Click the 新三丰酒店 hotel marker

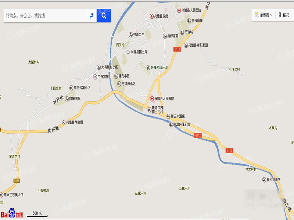click(168, 116)
